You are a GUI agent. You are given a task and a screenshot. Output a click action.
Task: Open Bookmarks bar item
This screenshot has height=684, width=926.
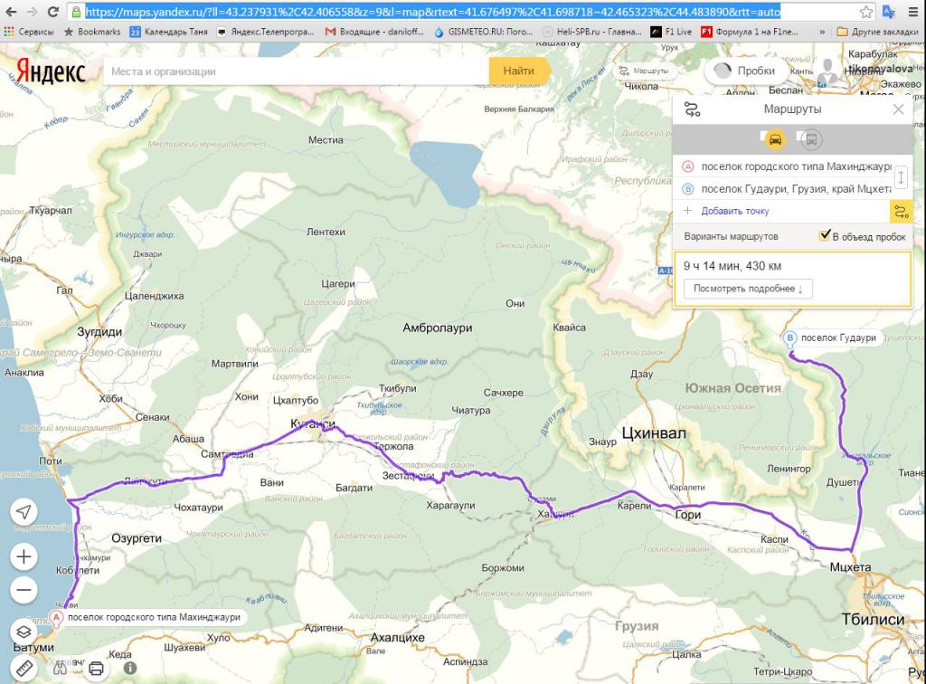(x=92, y=32)
